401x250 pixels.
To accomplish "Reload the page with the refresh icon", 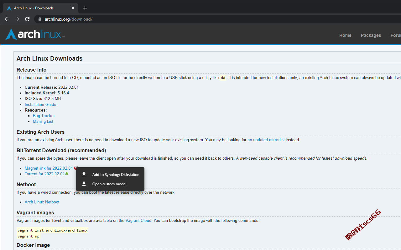I will [27, 19].
